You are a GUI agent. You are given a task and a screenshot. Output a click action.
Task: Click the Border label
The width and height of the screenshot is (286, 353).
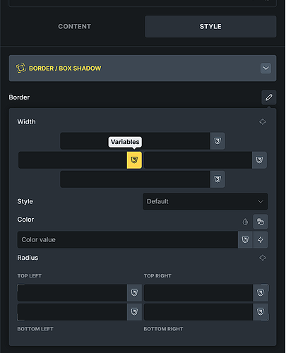pos(19,97)
